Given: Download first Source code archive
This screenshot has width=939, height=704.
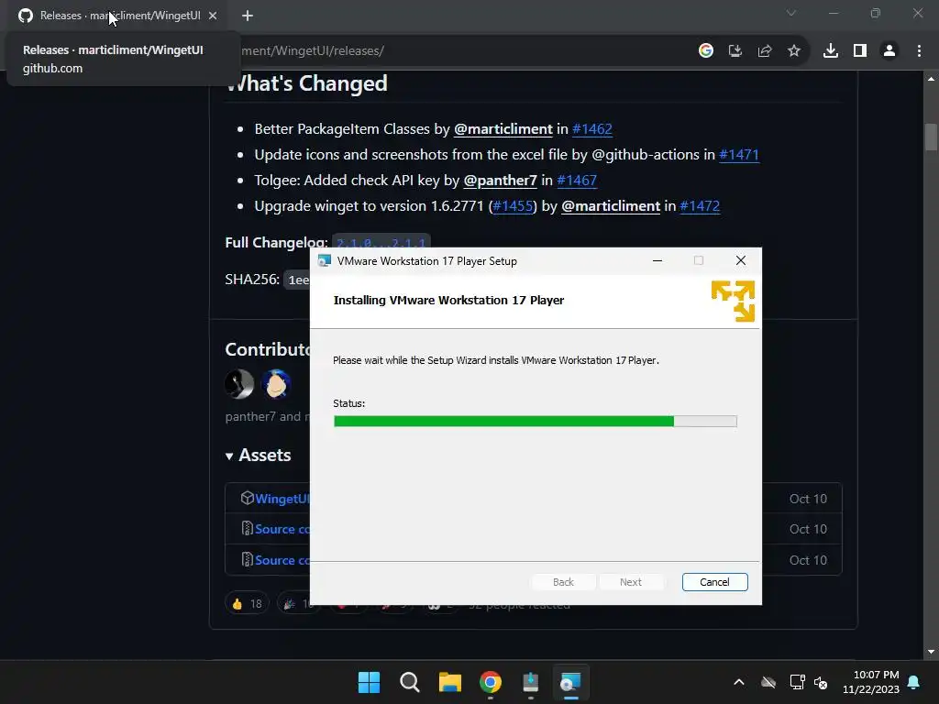Looking at the screenshot, I should 282,529.
